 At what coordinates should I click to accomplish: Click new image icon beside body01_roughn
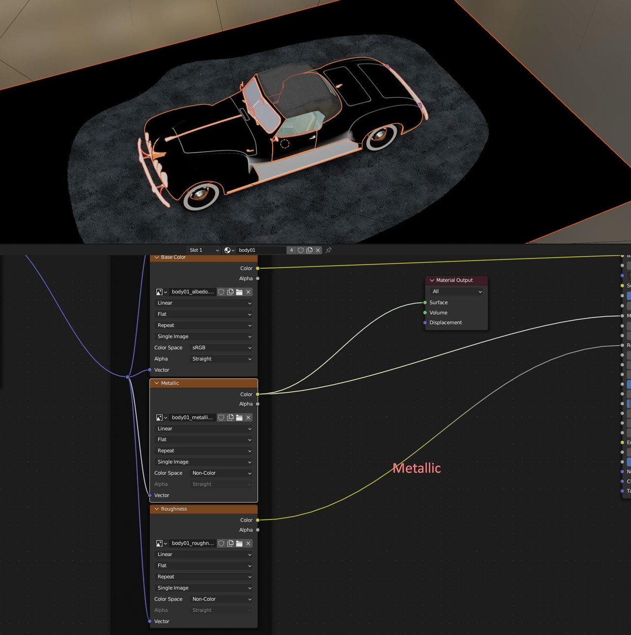pos(230,543)
